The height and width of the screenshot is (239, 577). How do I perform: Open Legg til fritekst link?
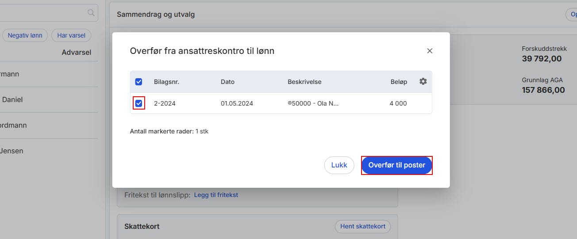point(216,195)
